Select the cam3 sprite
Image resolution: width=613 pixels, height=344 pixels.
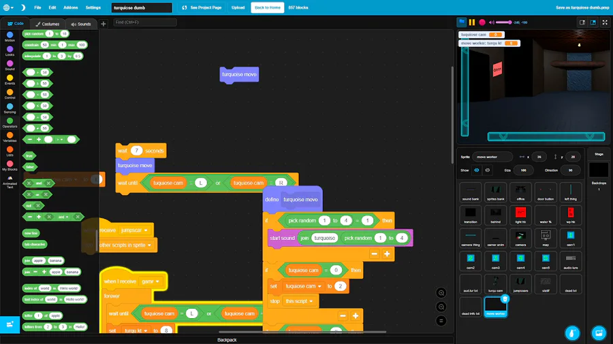[495, 261]
